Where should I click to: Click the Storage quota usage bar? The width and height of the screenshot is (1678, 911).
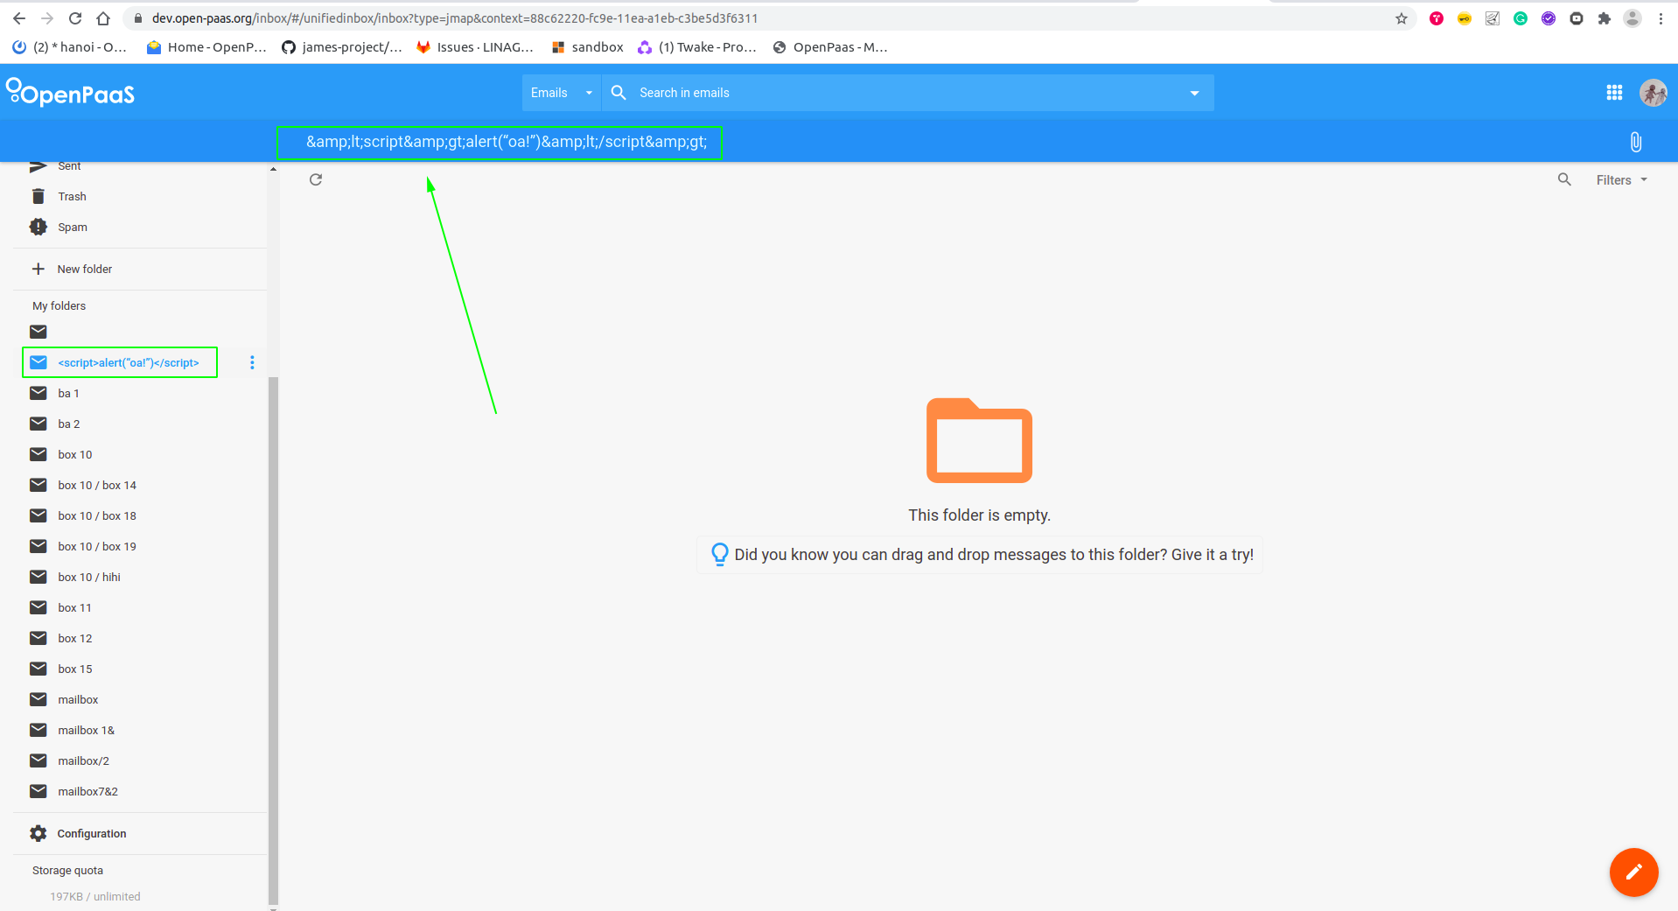coord(94,896)
